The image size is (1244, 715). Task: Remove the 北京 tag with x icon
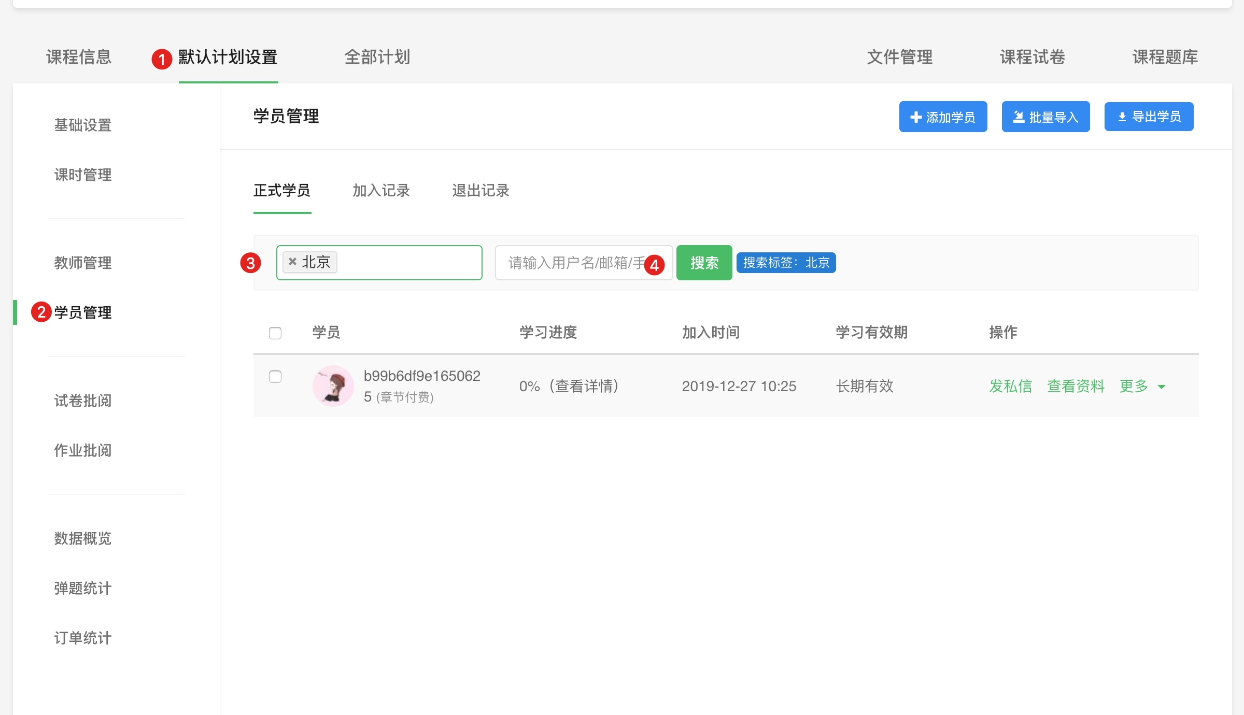tap(292, 262)
